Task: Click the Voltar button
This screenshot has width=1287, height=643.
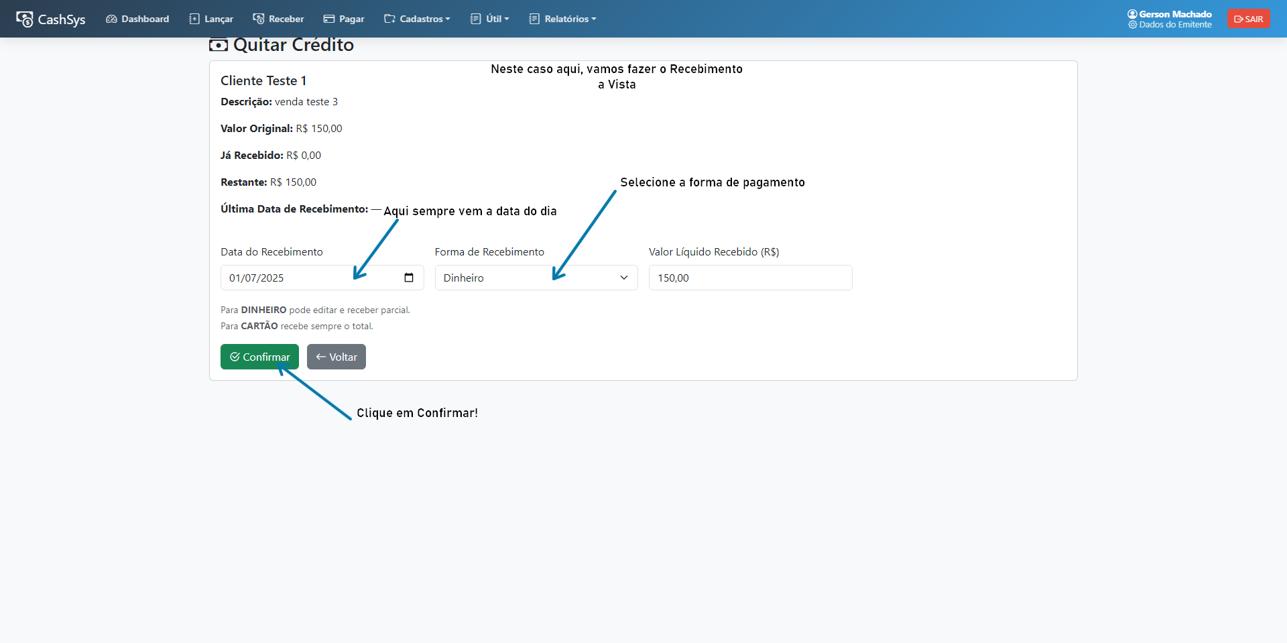Action: 336,357
